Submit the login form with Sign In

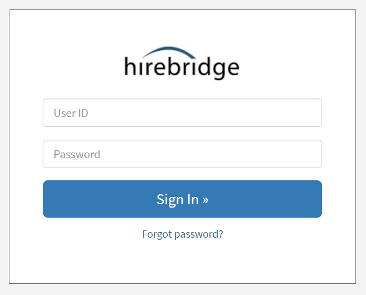[x=182, y=199]
